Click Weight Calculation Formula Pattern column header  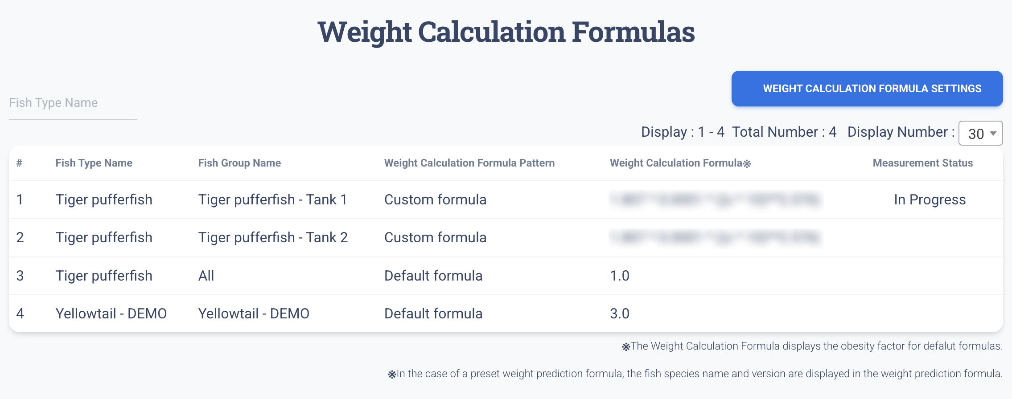[469, 163]
